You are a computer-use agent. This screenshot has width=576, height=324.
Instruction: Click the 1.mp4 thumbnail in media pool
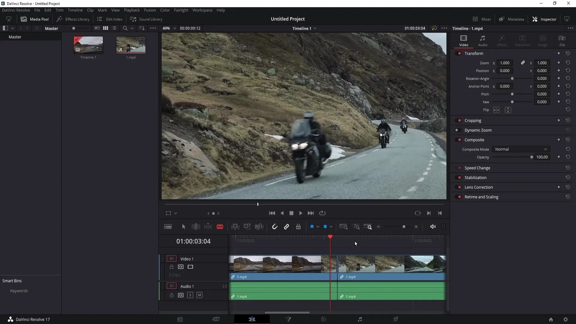(x=130, y=44)
